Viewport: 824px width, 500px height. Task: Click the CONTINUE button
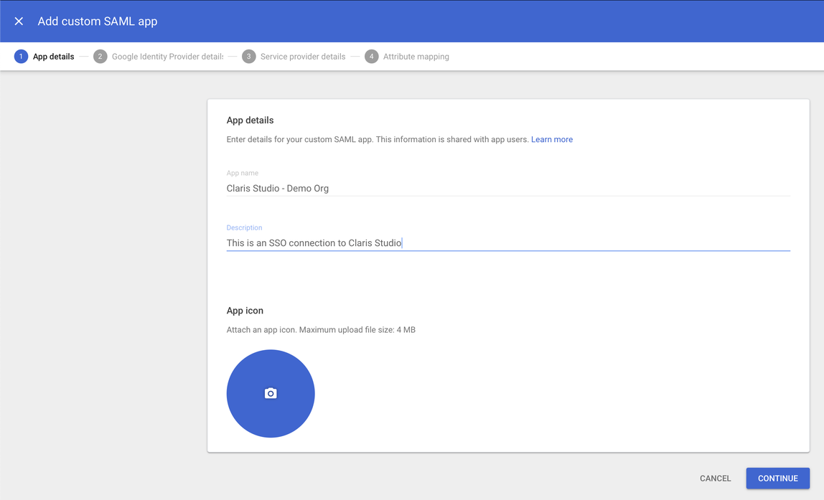777,478
